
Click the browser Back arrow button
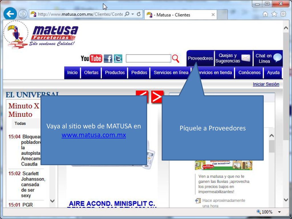point(10,14)
